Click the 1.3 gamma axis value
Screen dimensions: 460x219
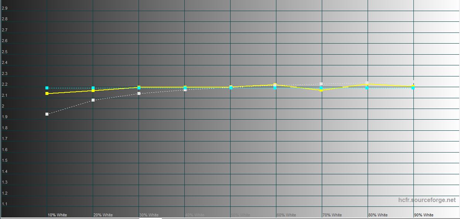click(4, 182)
